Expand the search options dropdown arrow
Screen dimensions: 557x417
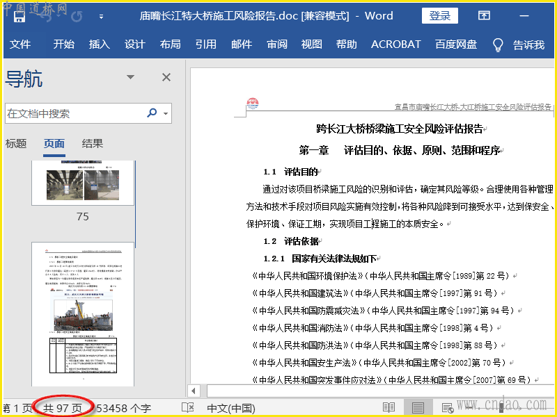point(165,113)
